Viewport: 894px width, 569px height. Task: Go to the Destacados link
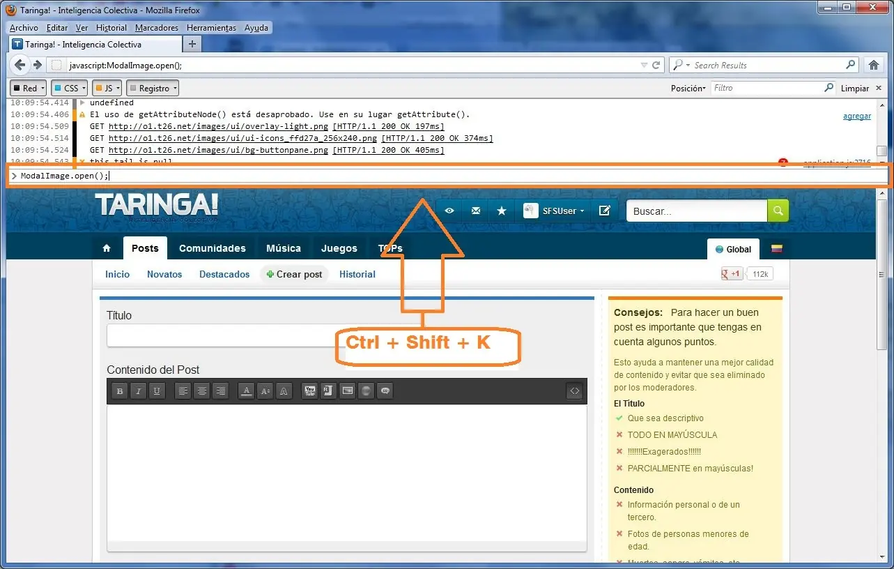coord(224,274)
